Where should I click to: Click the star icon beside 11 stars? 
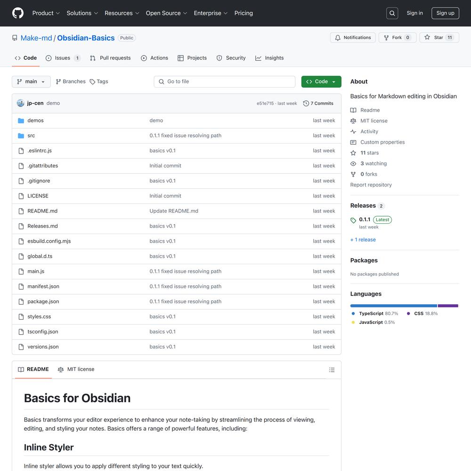353,153
